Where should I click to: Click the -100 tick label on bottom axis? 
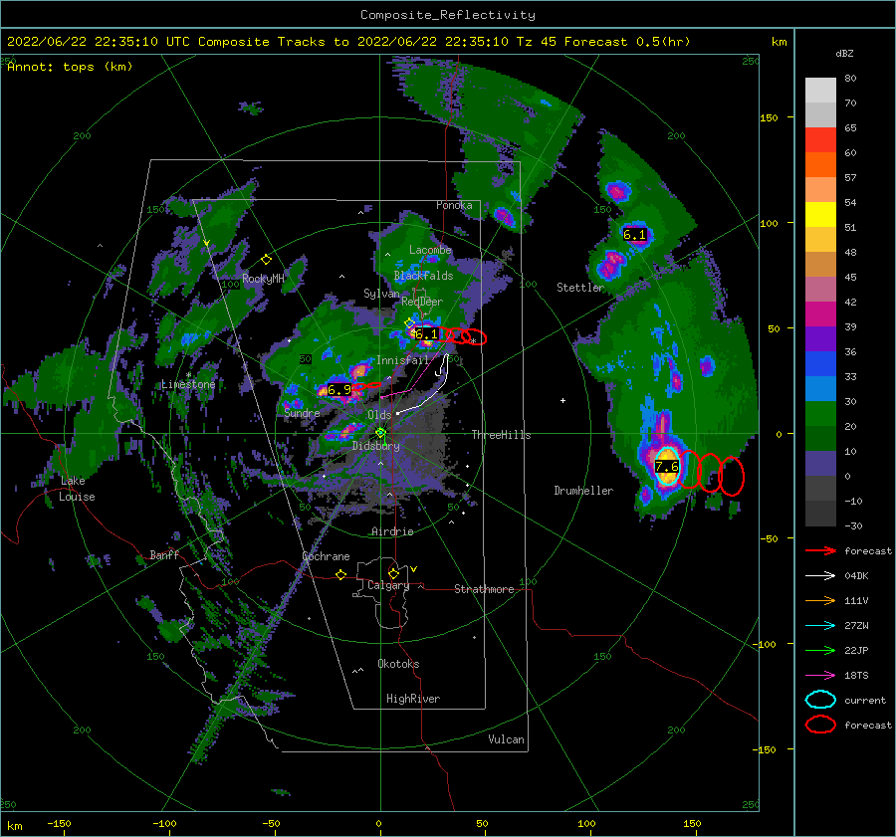pyautogui.click(x=164, y=823)
